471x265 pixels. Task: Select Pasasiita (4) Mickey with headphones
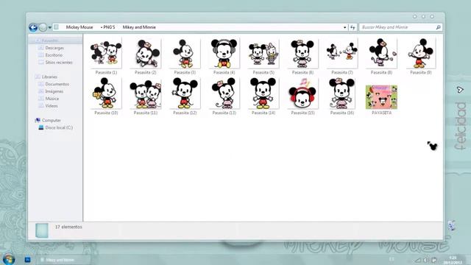tap(224, 53)
